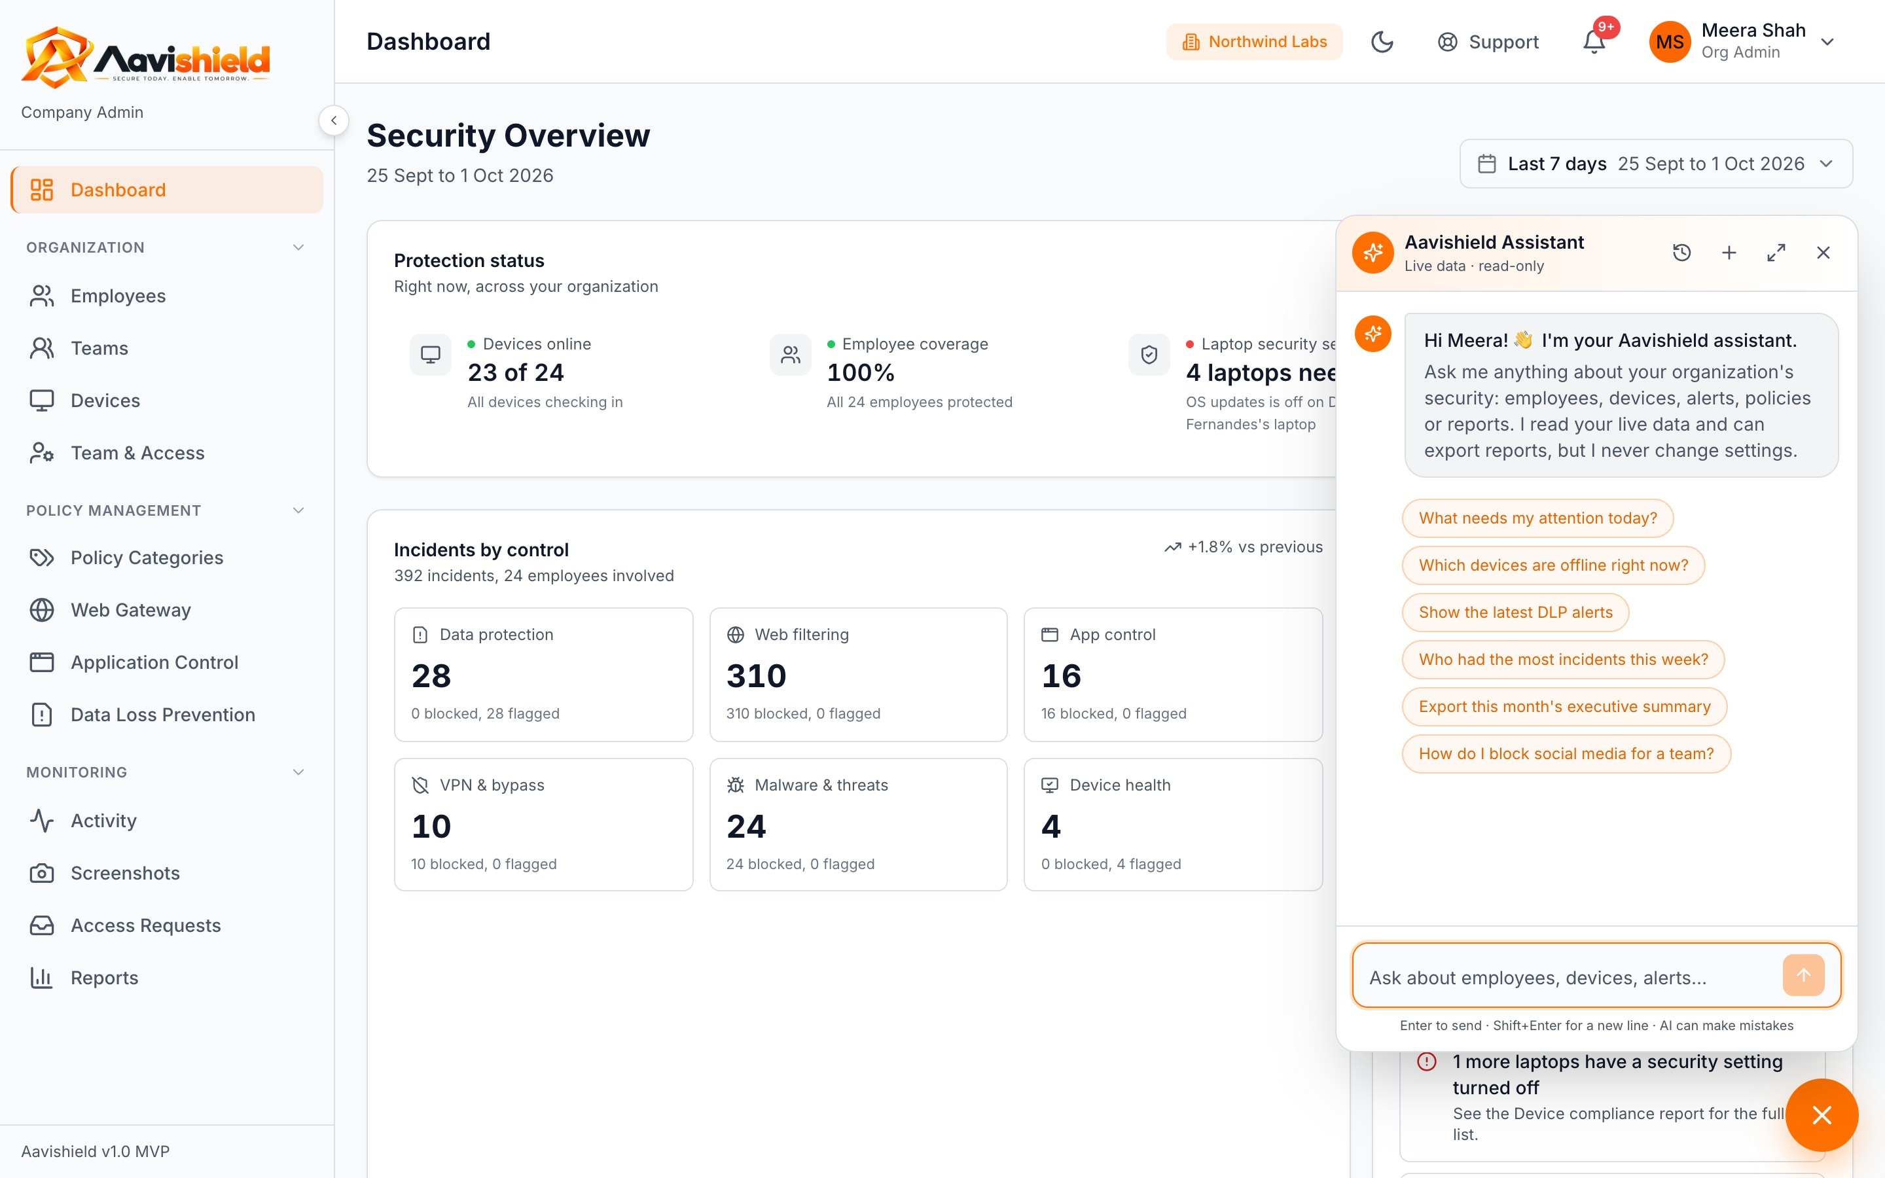Image resolution: width=1885 pixels, height=1178 pixels.
Task: Select "Show the latest DLP alerts" suggestion
Action: 1515,613
